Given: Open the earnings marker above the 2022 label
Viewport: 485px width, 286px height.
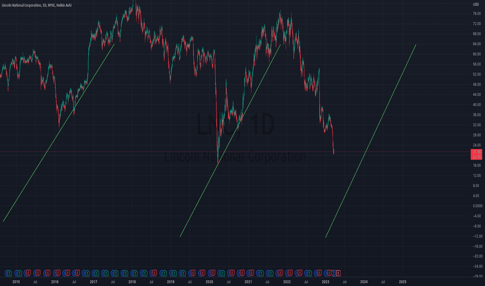Looking at the screenshot, I should tap(290, 273).
